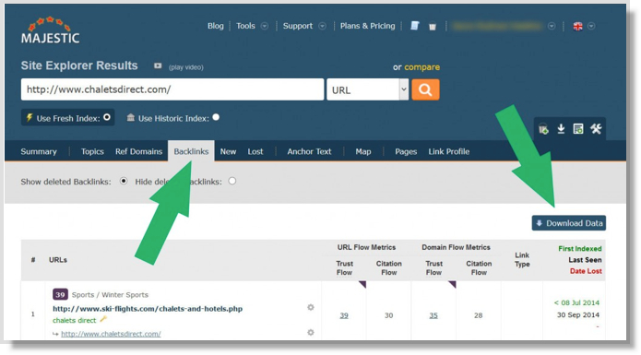This screenshot has width=641, height=355.
Task: Click the Historic Index building icon
Action: point(130,118)
